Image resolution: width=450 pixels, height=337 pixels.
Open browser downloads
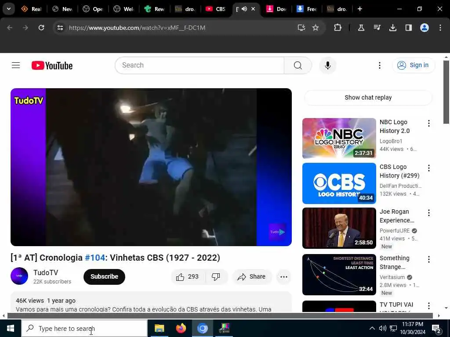coord(393,28)
